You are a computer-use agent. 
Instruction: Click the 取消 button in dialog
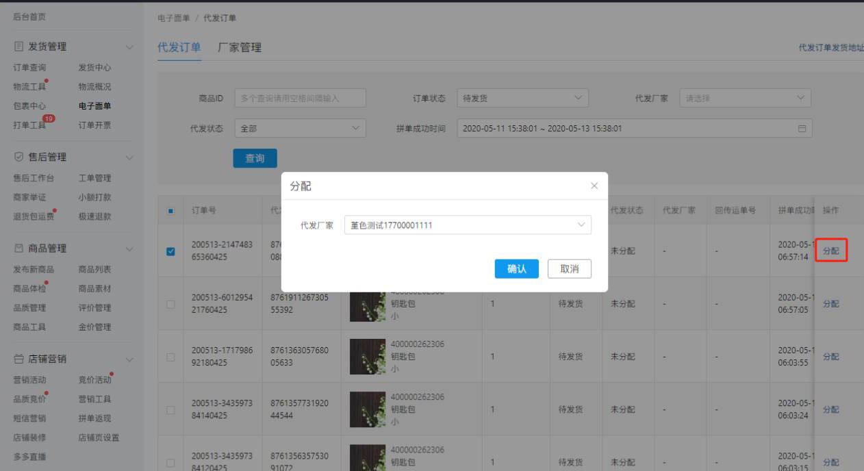point(570,269)
